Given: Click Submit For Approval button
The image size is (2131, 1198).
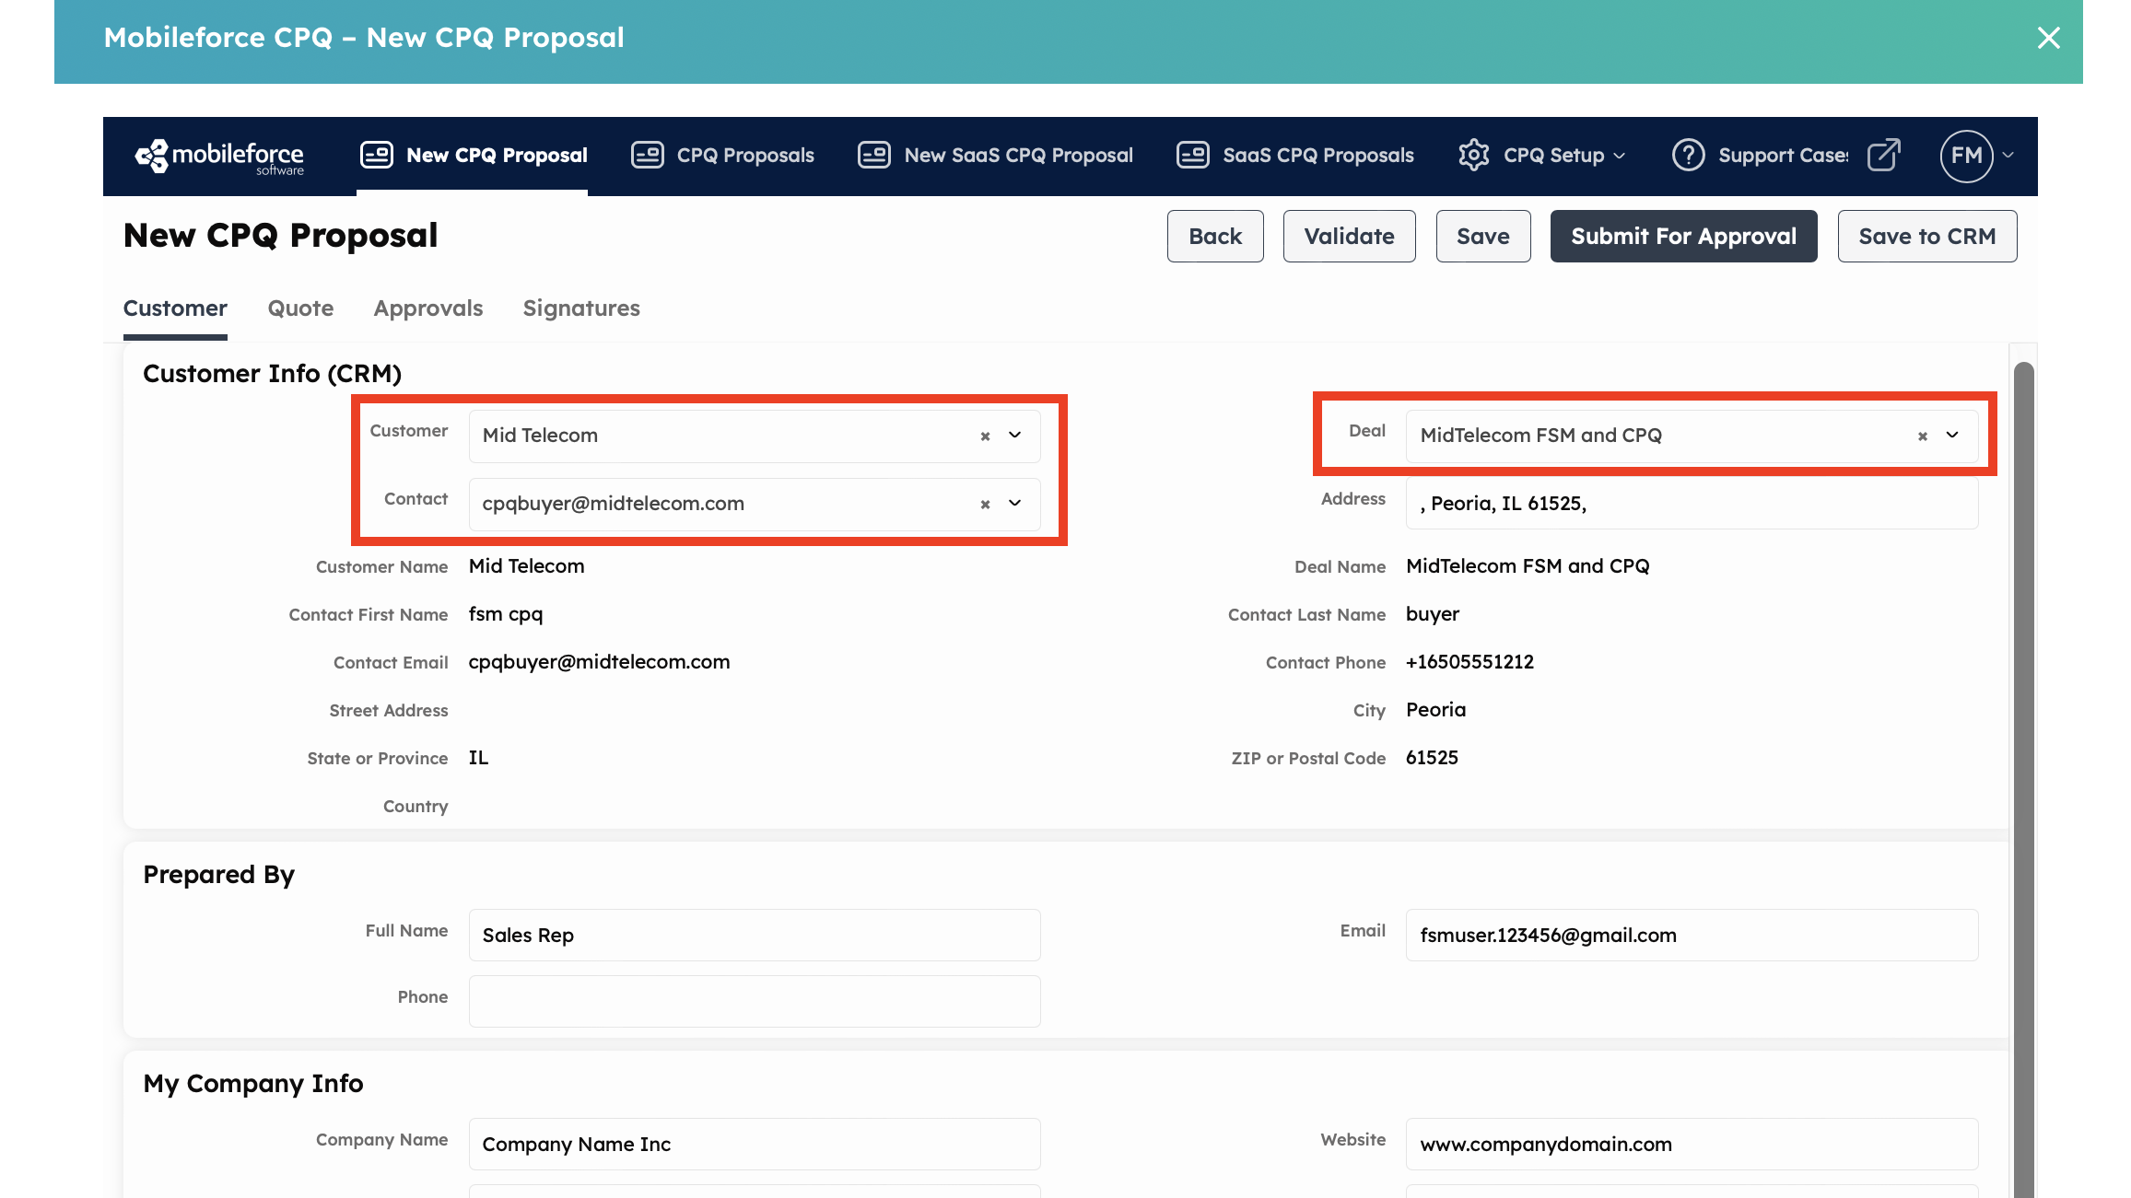Looking at the screenshot, I should pos(1683,237).
